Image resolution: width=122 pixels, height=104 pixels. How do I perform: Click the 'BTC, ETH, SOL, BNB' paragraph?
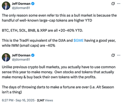pos(42,30)
